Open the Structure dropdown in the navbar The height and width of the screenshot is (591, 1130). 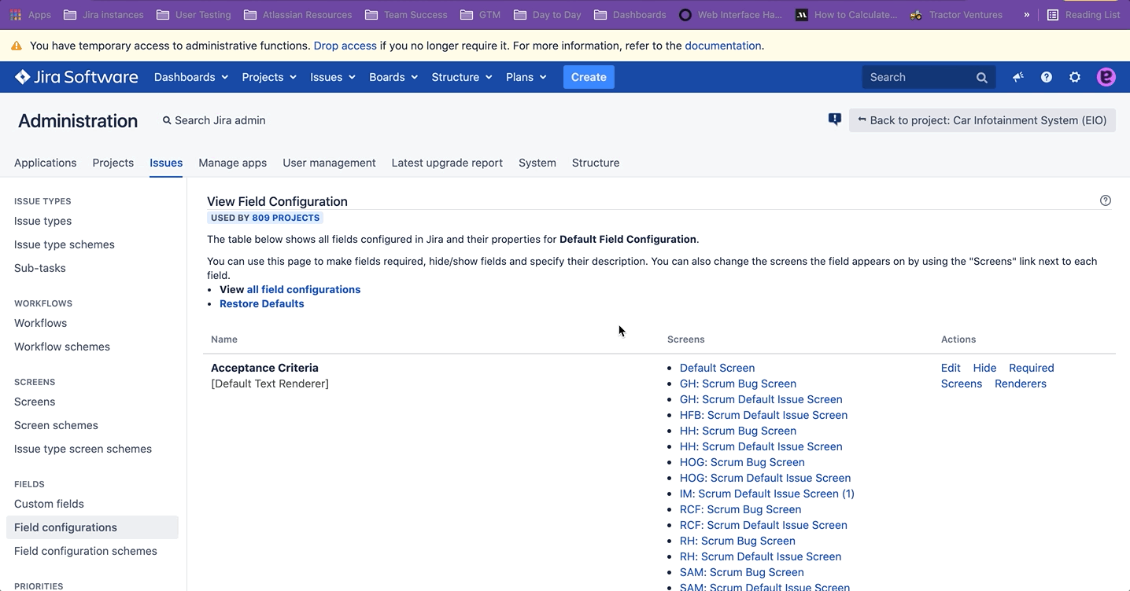coord(461,77)
